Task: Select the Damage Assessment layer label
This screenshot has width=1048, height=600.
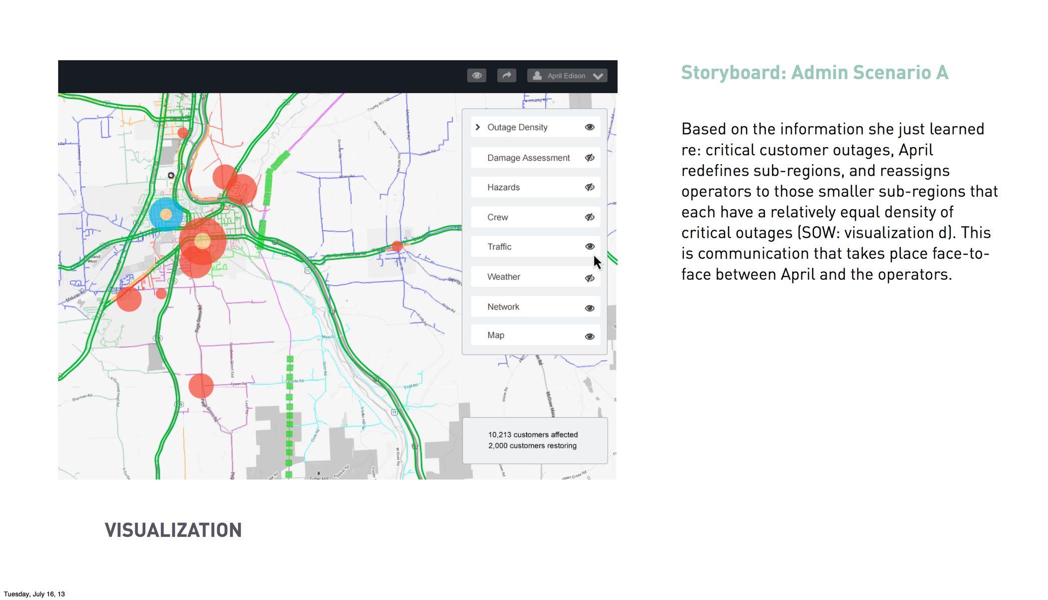Action: coord(528,158)
